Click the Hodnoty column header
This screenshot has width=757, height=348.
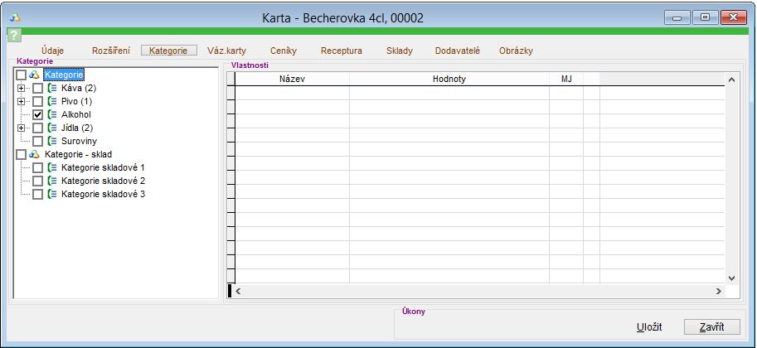tap(449, 79)
